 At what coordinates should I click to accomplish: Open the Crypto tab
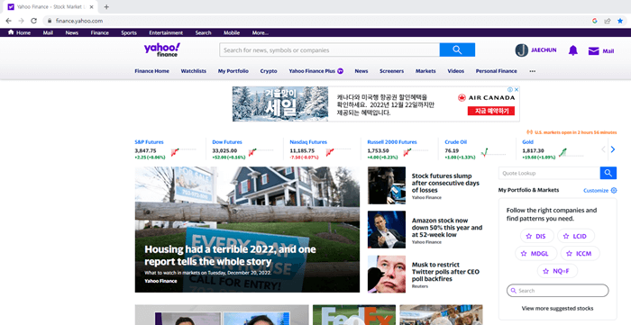[x=269, y=71]
